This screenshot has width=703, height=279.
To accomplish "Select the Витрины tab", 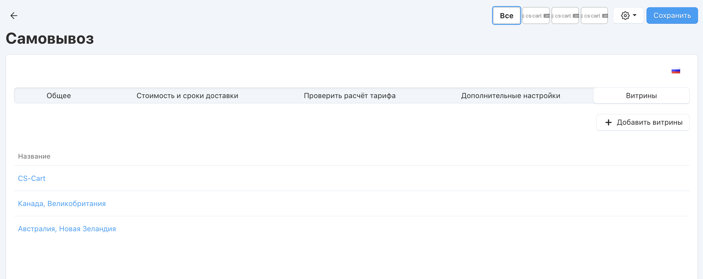I will click(x=641, y=96).
